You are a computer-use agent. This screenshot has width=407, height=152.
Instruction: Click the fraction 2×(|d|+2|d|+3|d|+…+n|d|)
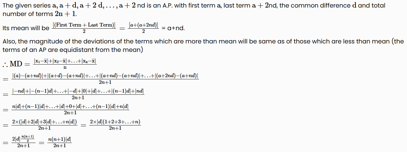click(x=44, y=125)
